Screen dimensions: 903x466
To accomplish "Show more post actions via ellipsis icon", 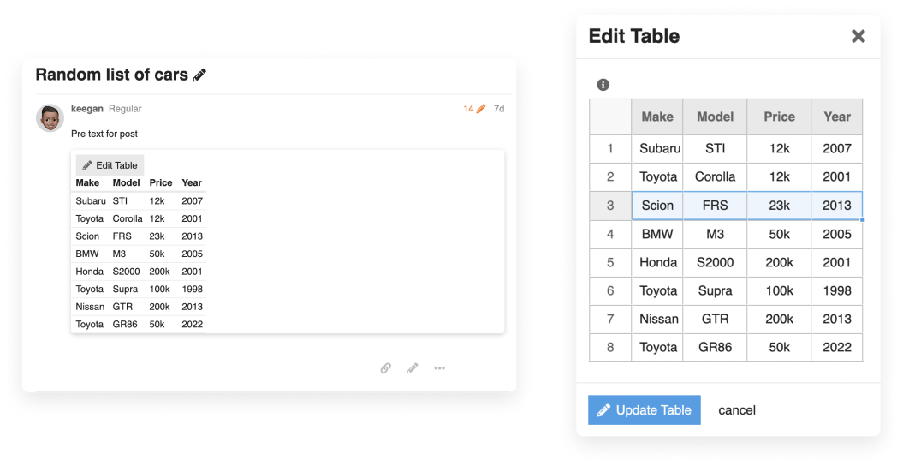I will (x=439, y=368).
